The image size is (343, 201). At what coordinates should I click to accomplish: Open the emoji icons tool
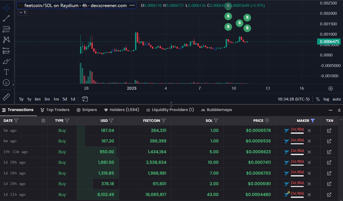6,83
